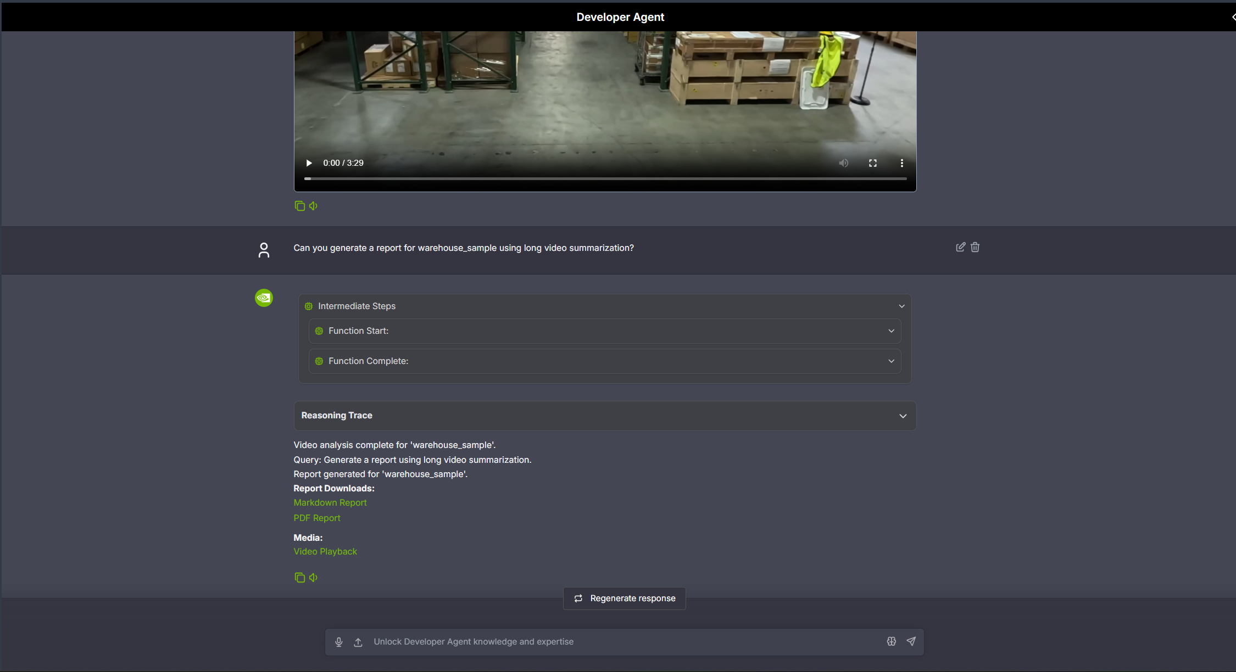
Task: Open the video player options menu
Action: point(901,163)
